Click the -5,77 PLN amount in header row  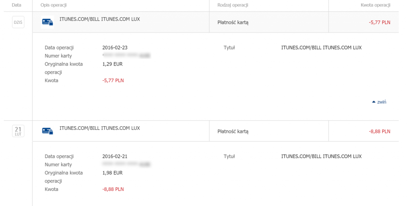click(x=380, y=23)
